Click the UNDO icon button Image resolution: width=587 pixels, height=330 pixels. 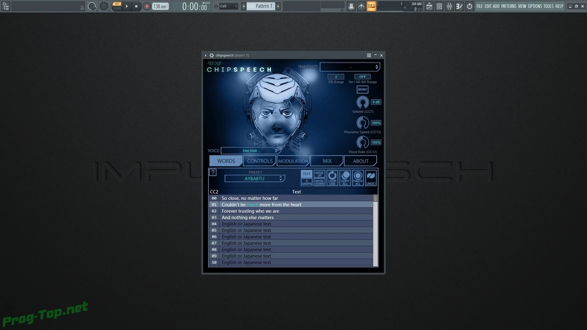pyautogui.click(x=371, y=178)
